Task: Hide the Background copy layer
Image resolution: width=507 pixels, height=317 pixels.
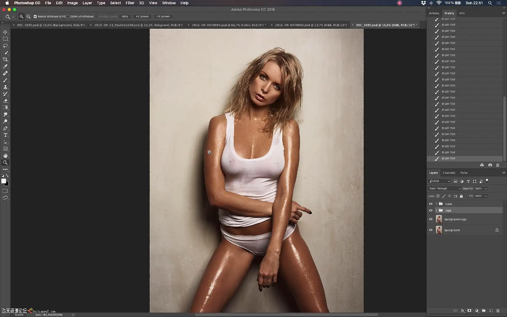Action: click(431, 219)
